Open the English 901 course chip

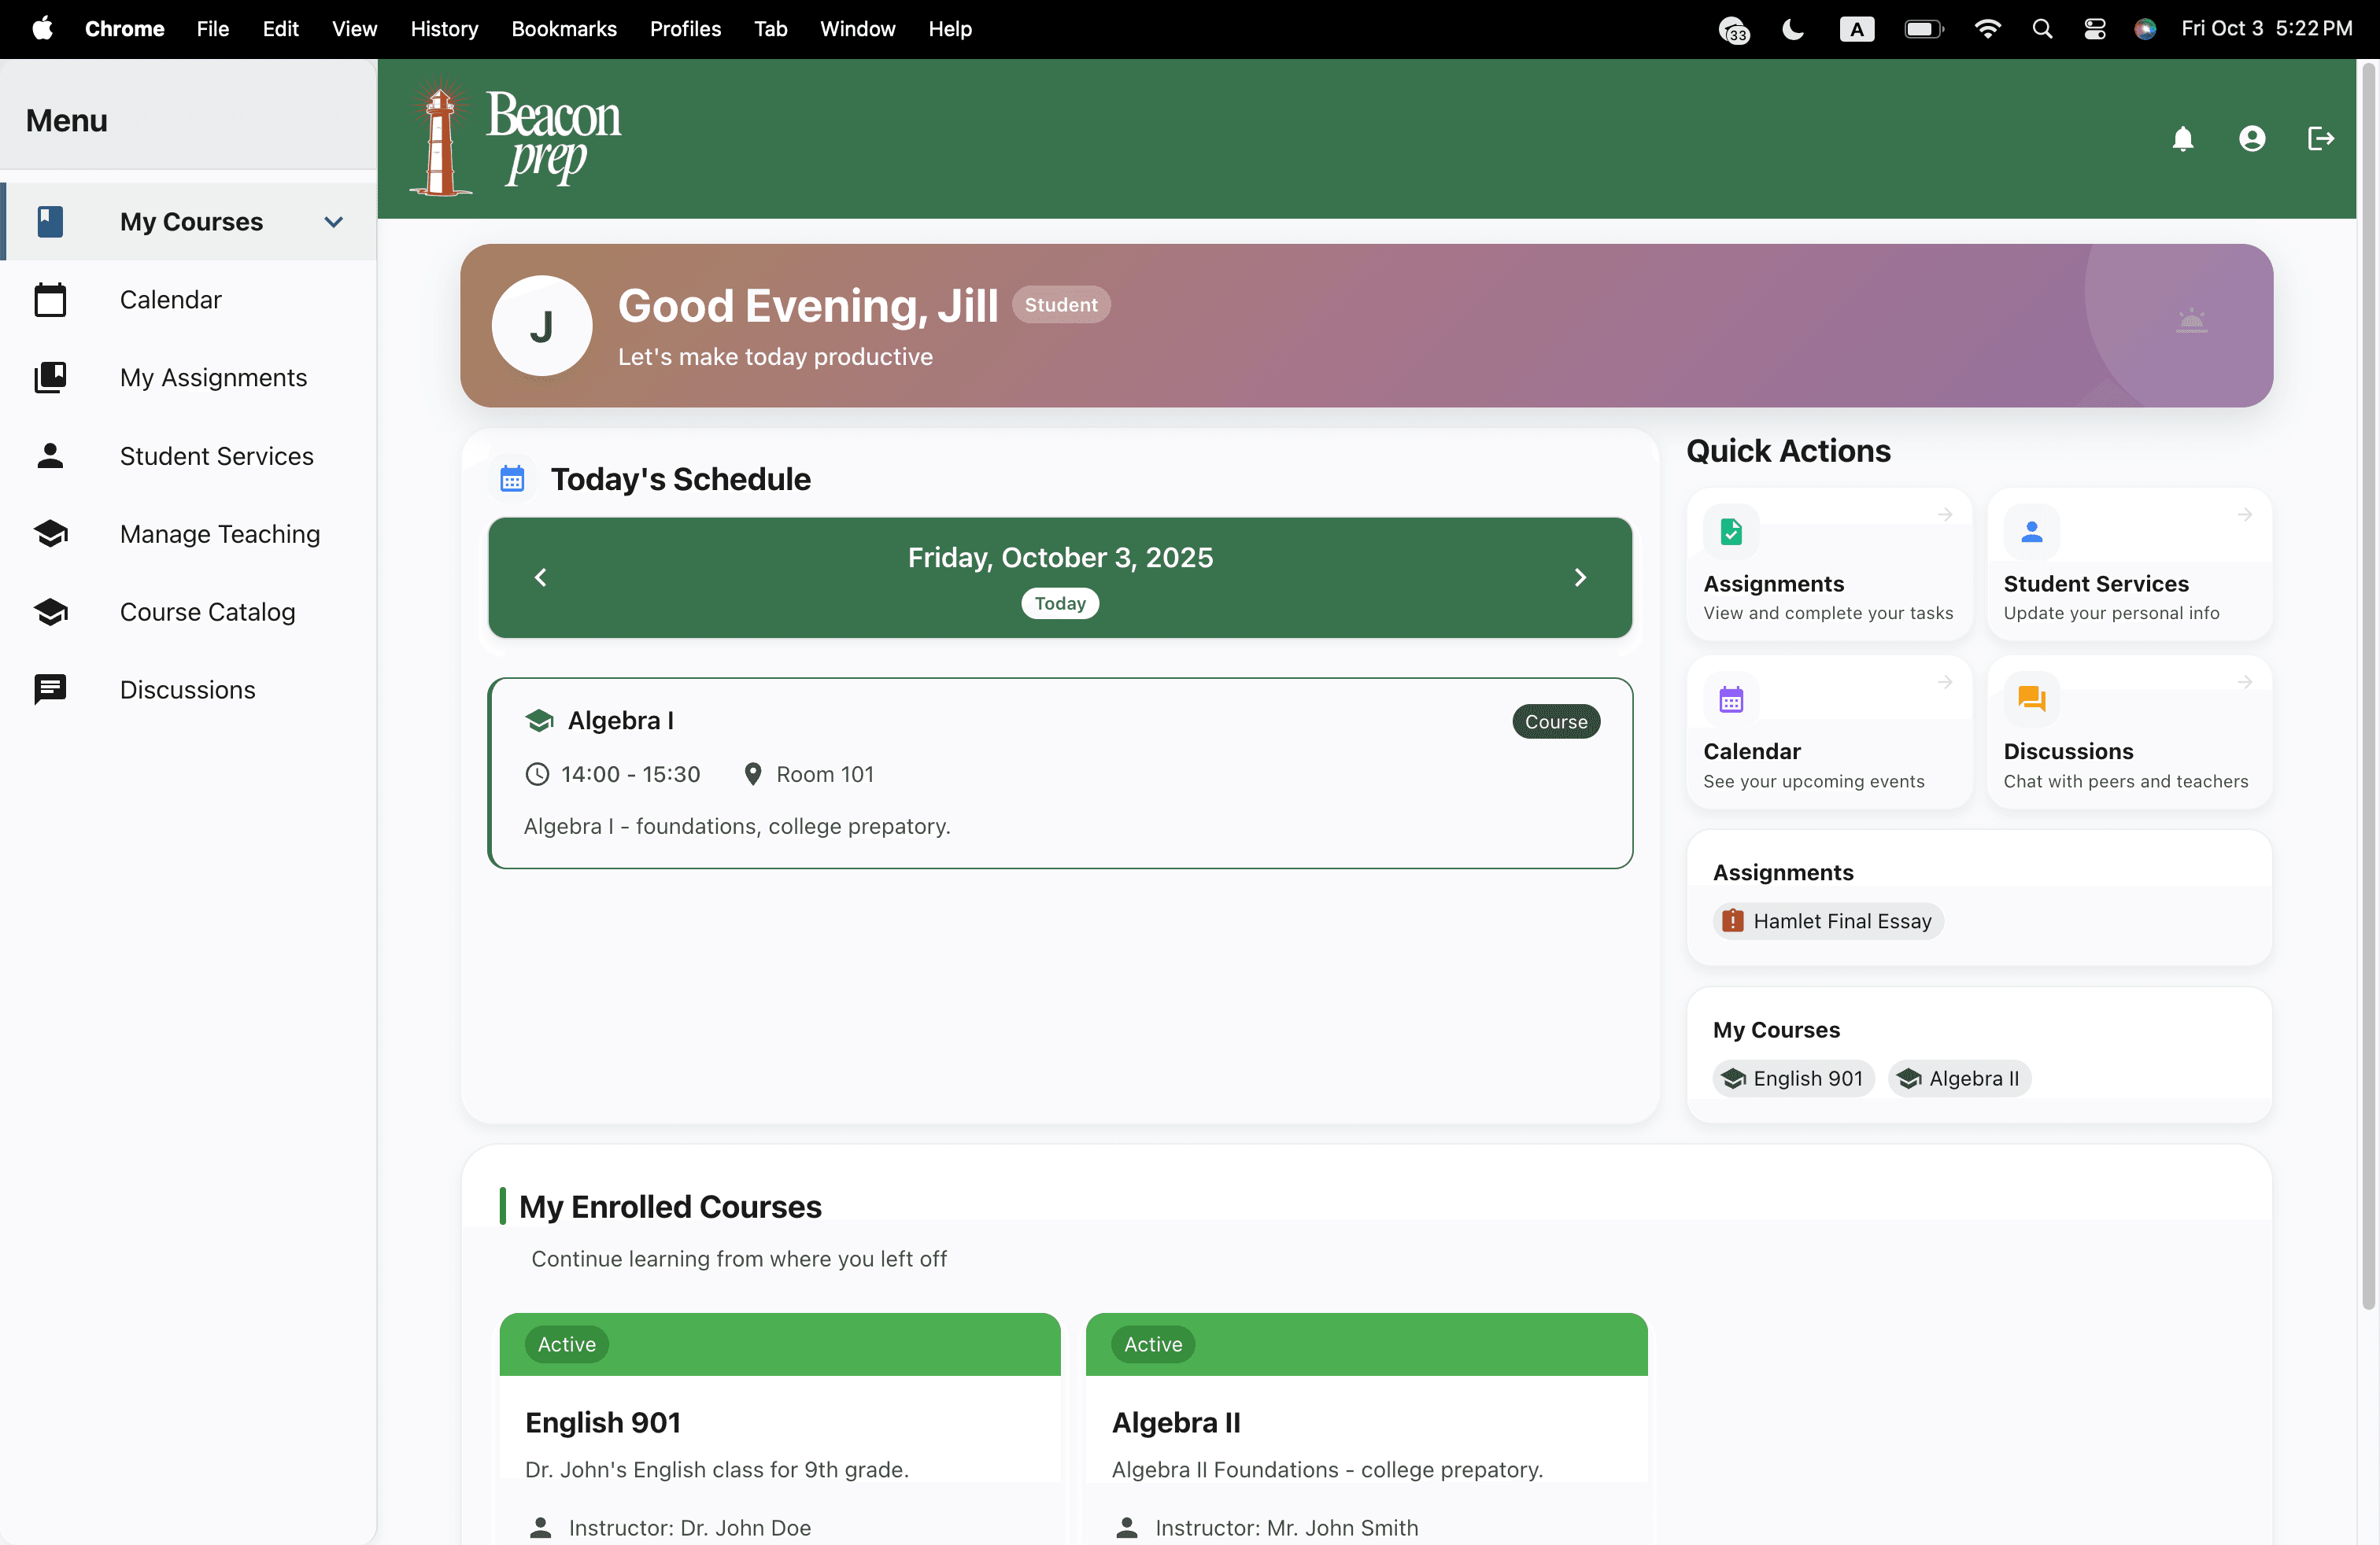tap(1793, 1079)
